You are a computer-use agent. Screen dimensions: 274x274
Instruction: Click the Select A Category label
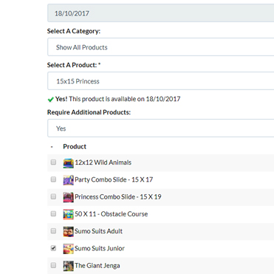[74, 31]
